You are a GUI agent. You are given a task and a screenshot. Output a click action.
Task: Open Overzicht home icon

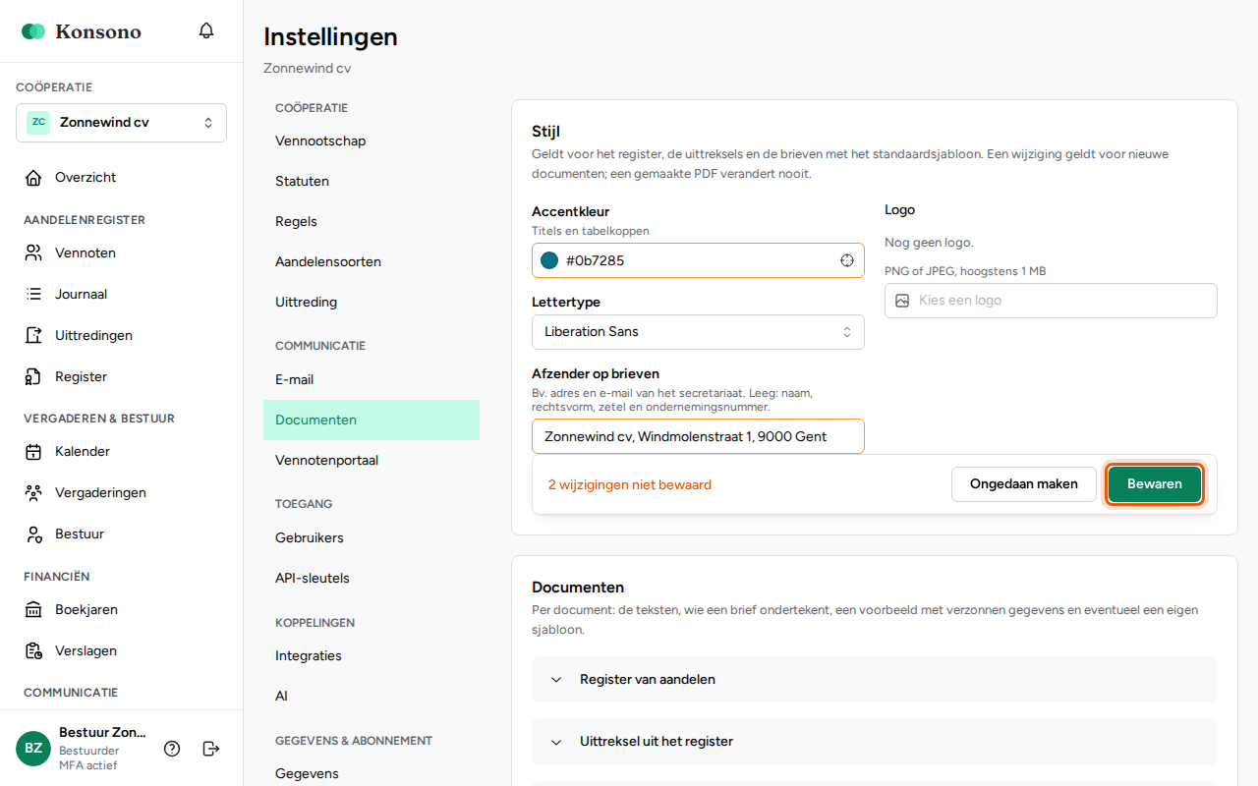pyautogui.click(x=33, y=178)
